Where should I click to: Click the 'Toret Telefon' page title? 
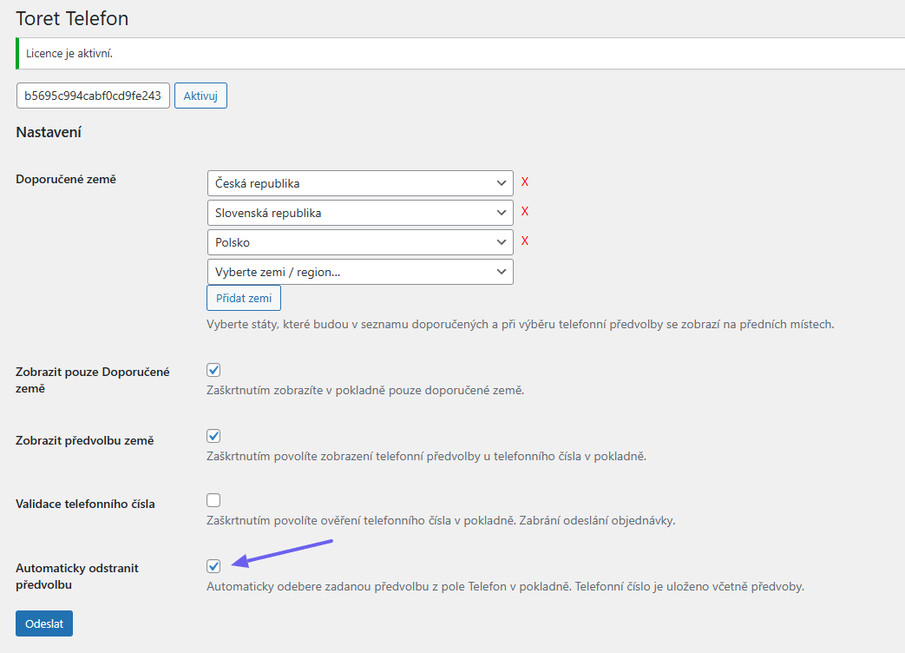pyautogui.click(x=72, y=17)
